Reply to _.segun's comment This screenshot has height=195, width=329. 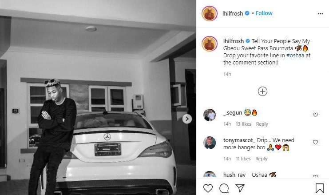[262, 124]
